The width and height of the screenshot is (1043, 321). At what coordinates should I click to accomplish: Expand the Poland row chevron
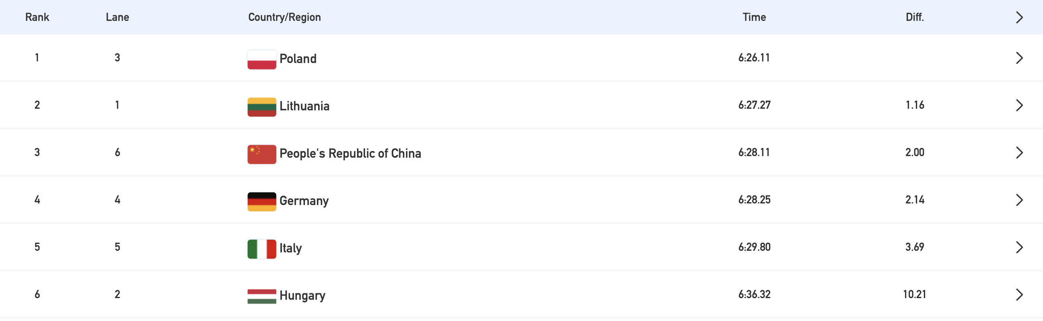pyautogui.click(x=1019, y=58)
